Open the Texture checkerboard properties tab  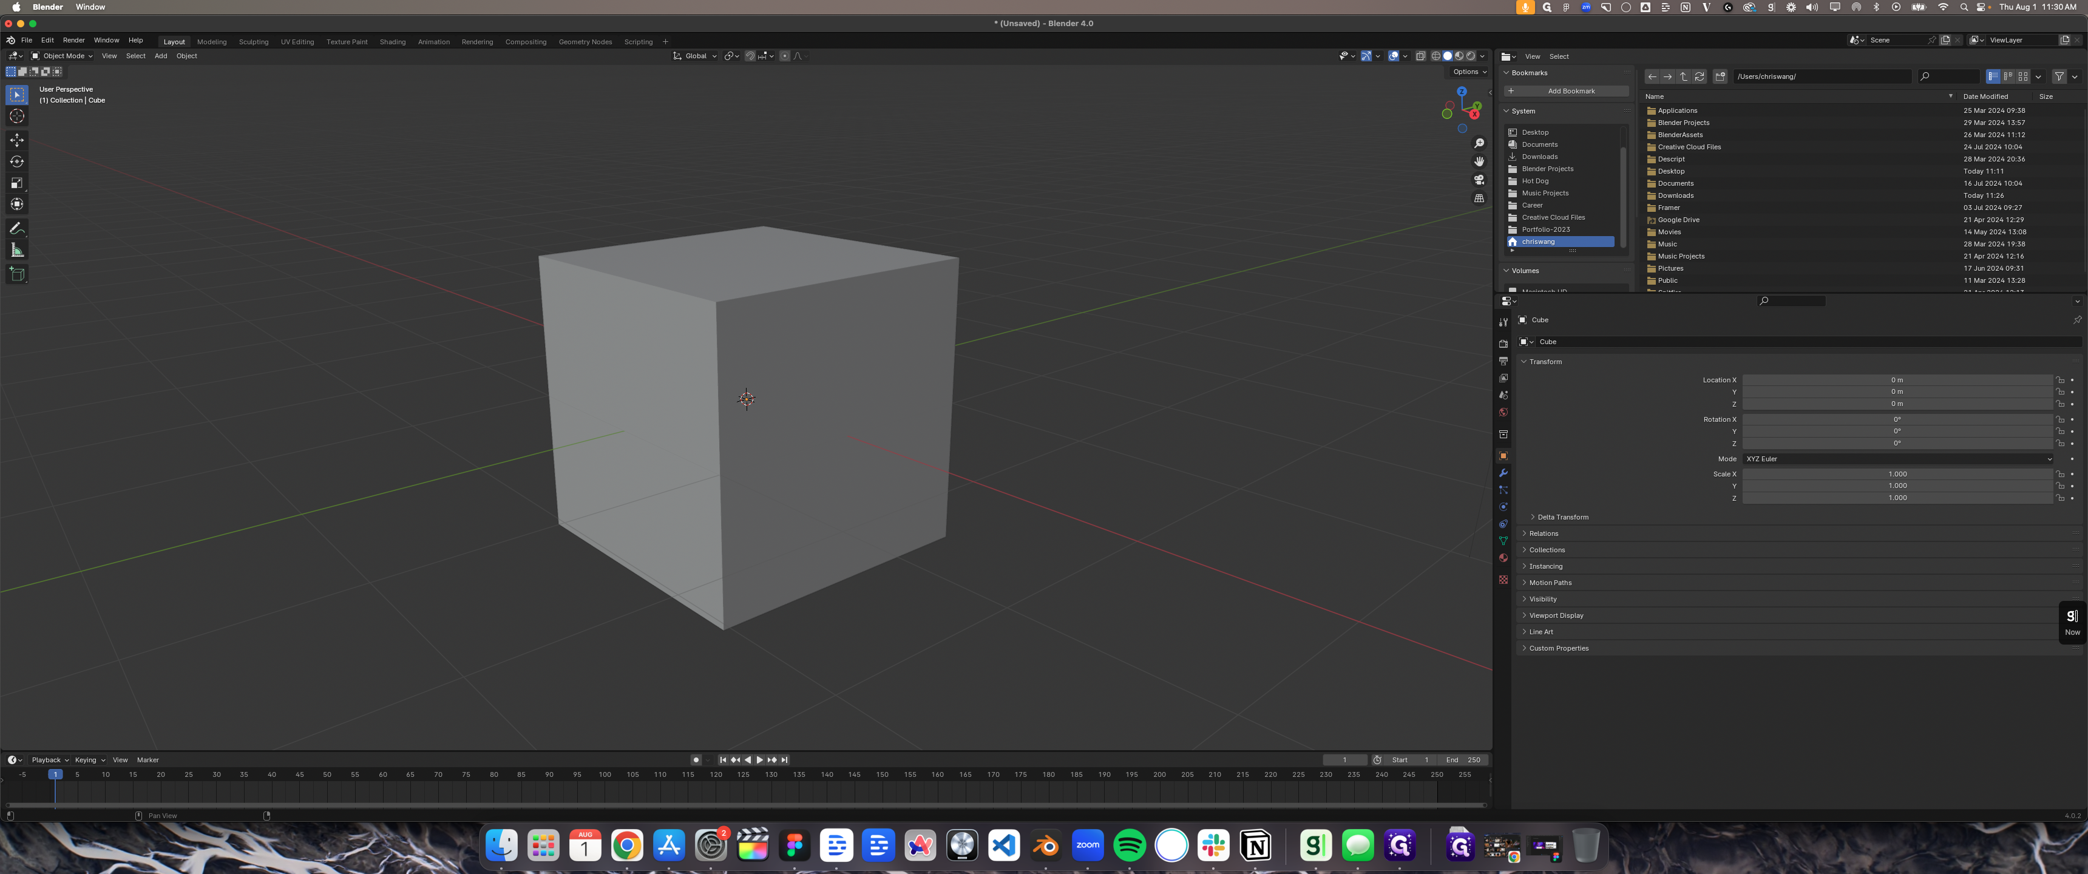pyautogui.click(x=1503, y=580)
